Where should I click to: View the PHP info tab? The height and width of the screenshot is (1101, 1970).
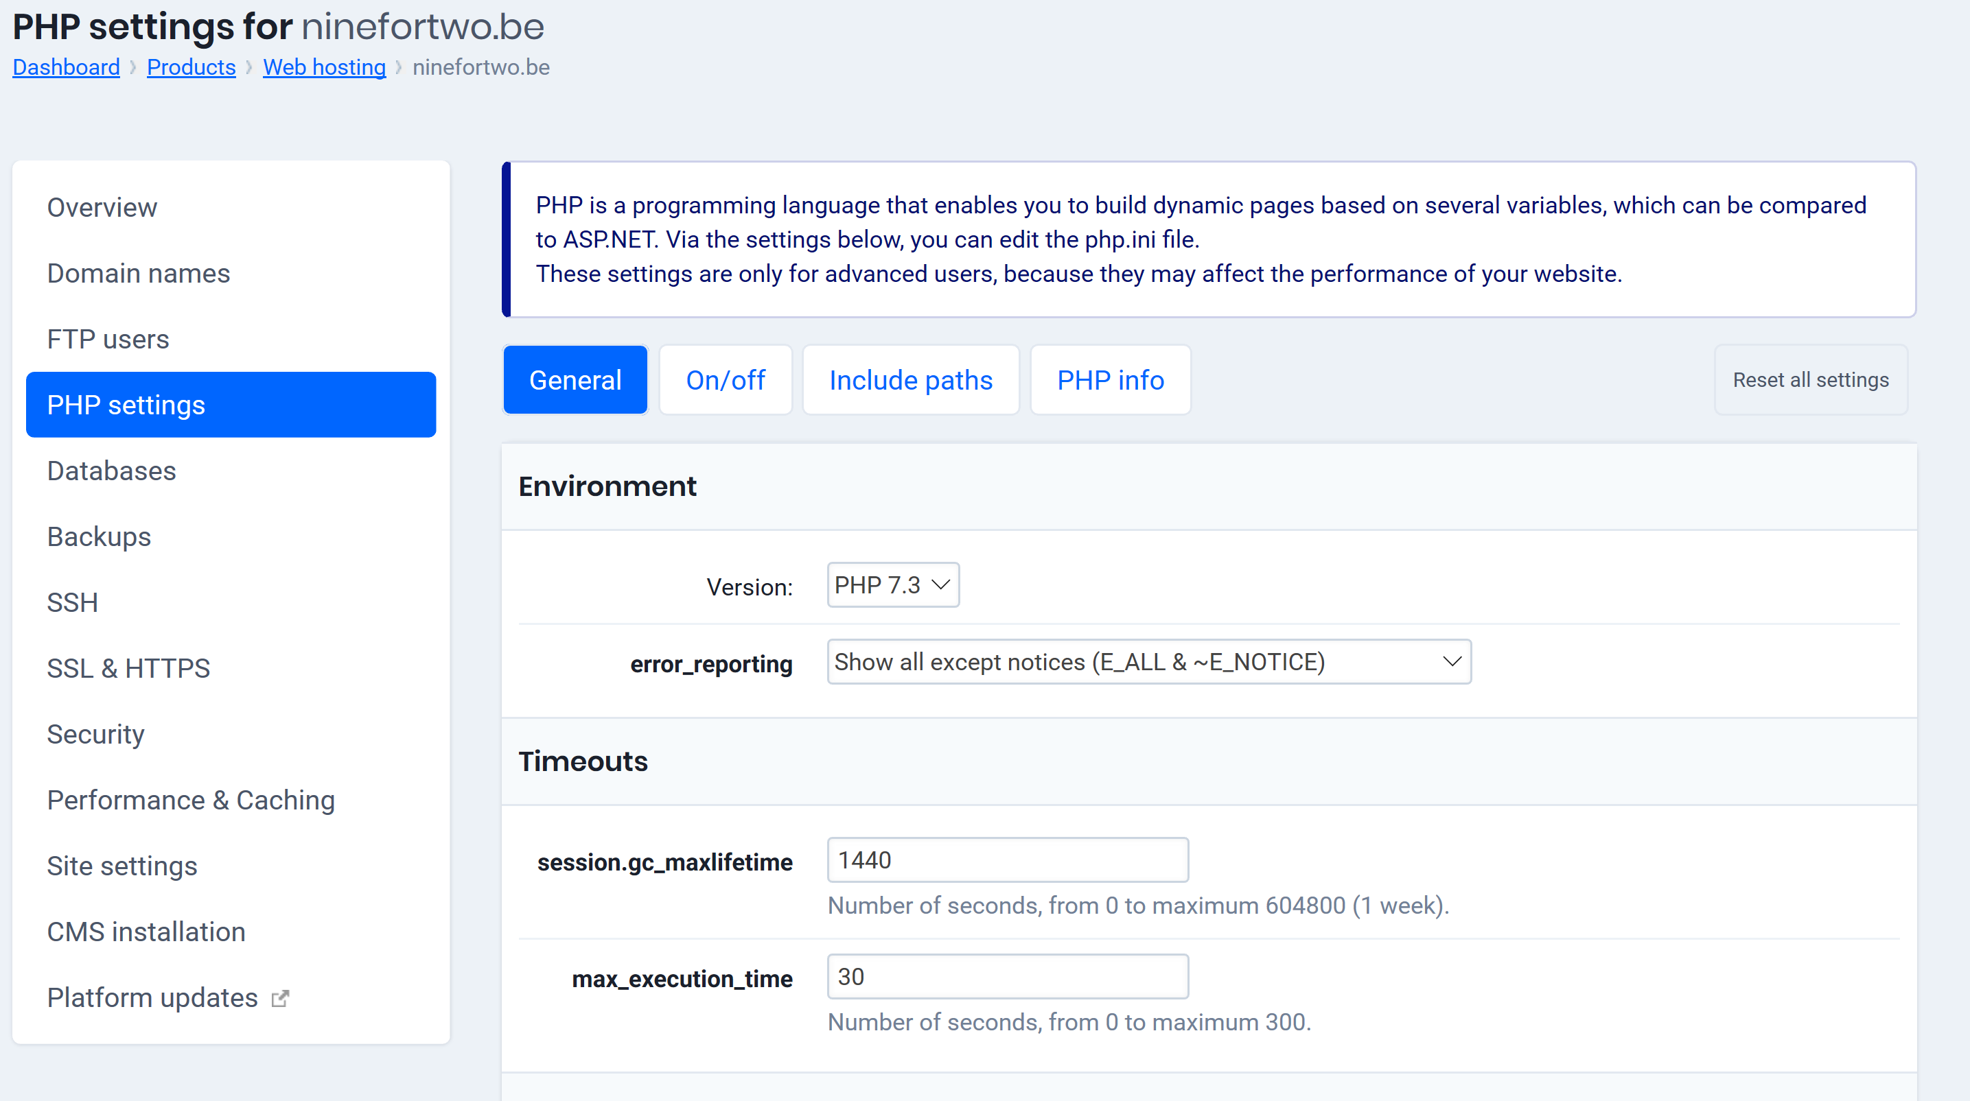click(1111, 380)
